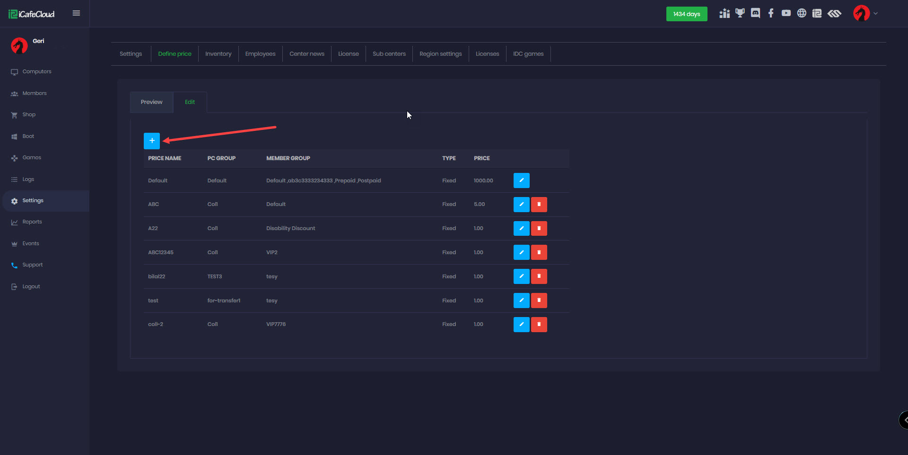Switch to the Preview tab
This screenshot has width=908, height=455.
pos(151,102)
